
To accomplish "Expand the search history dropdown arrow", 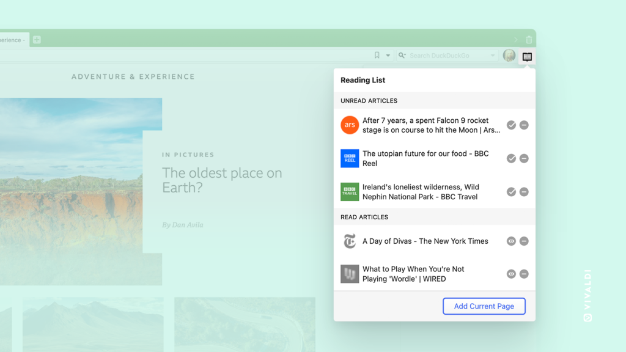I will (x=493, y=56).
